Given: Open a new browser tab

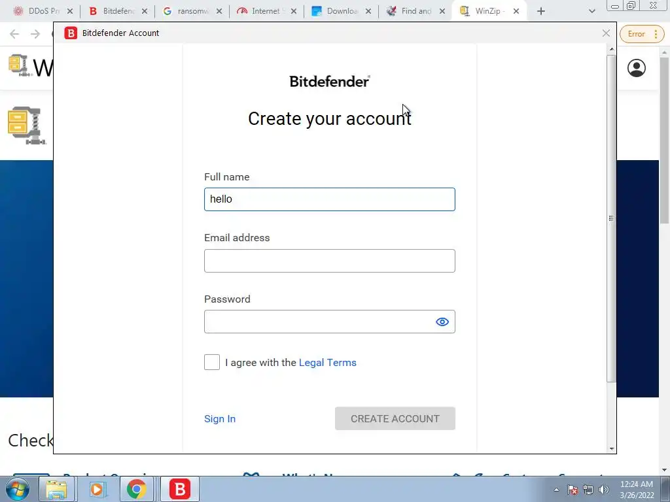Looking at the screenshot, I should (541, 11).
